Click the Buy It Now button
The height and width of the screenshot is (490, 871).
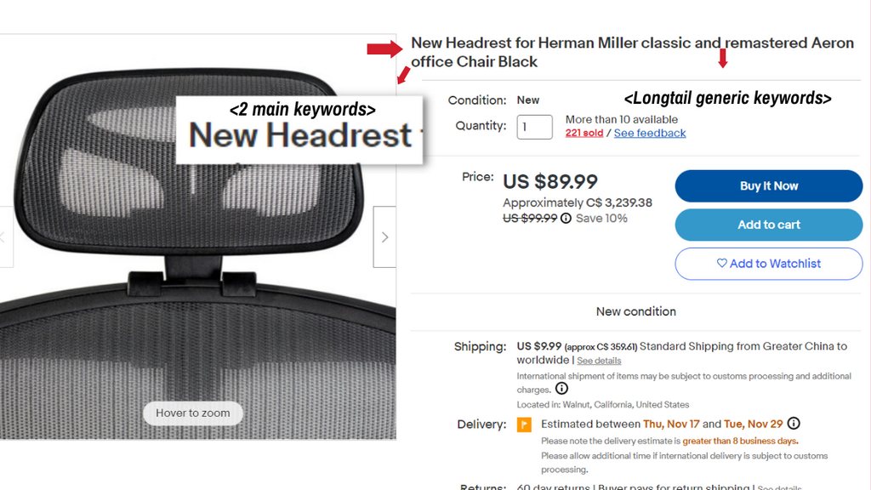point(769,186)
